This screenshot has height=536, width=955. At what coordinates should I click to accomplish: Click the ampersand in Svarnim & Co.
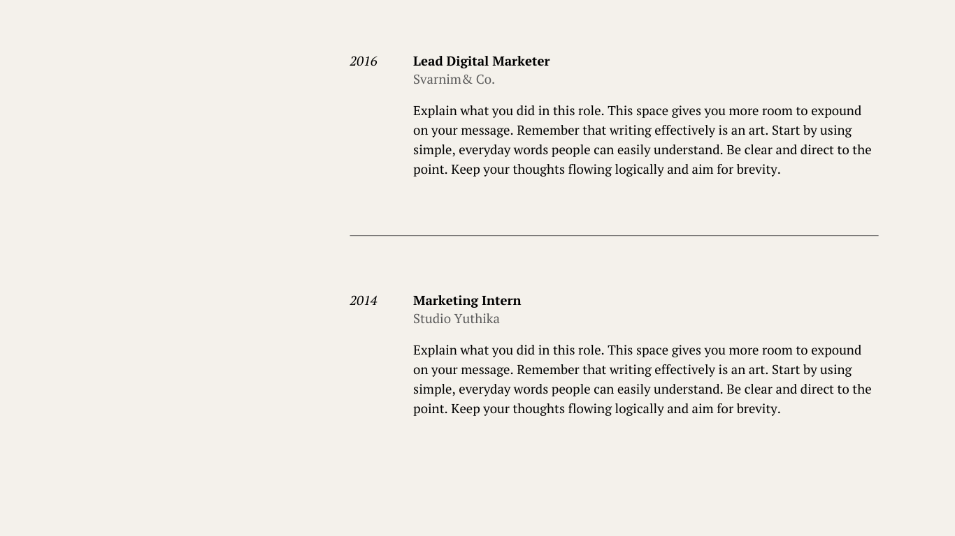tap(468, 80)
